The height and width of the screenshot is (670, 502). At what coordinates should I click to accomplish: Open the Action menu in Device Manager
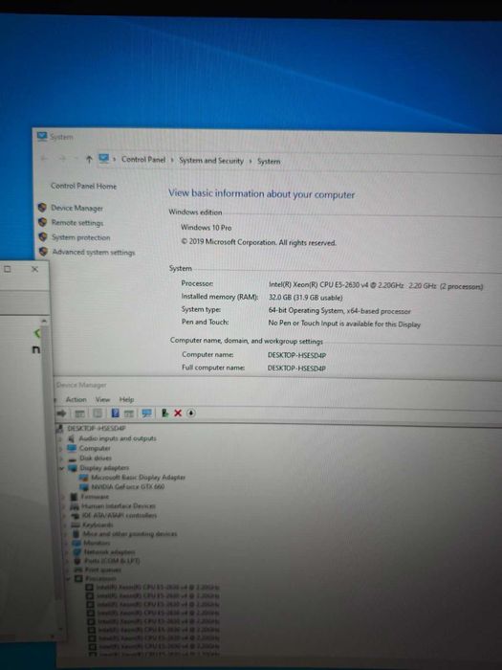(76, 399)
